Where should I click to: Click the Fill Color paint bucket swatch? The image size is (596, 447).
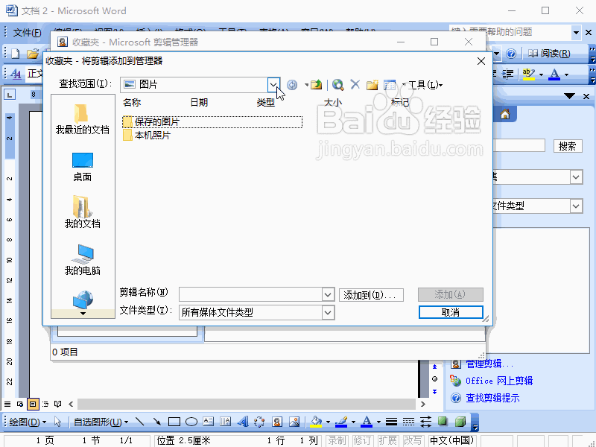coord(316,422)
